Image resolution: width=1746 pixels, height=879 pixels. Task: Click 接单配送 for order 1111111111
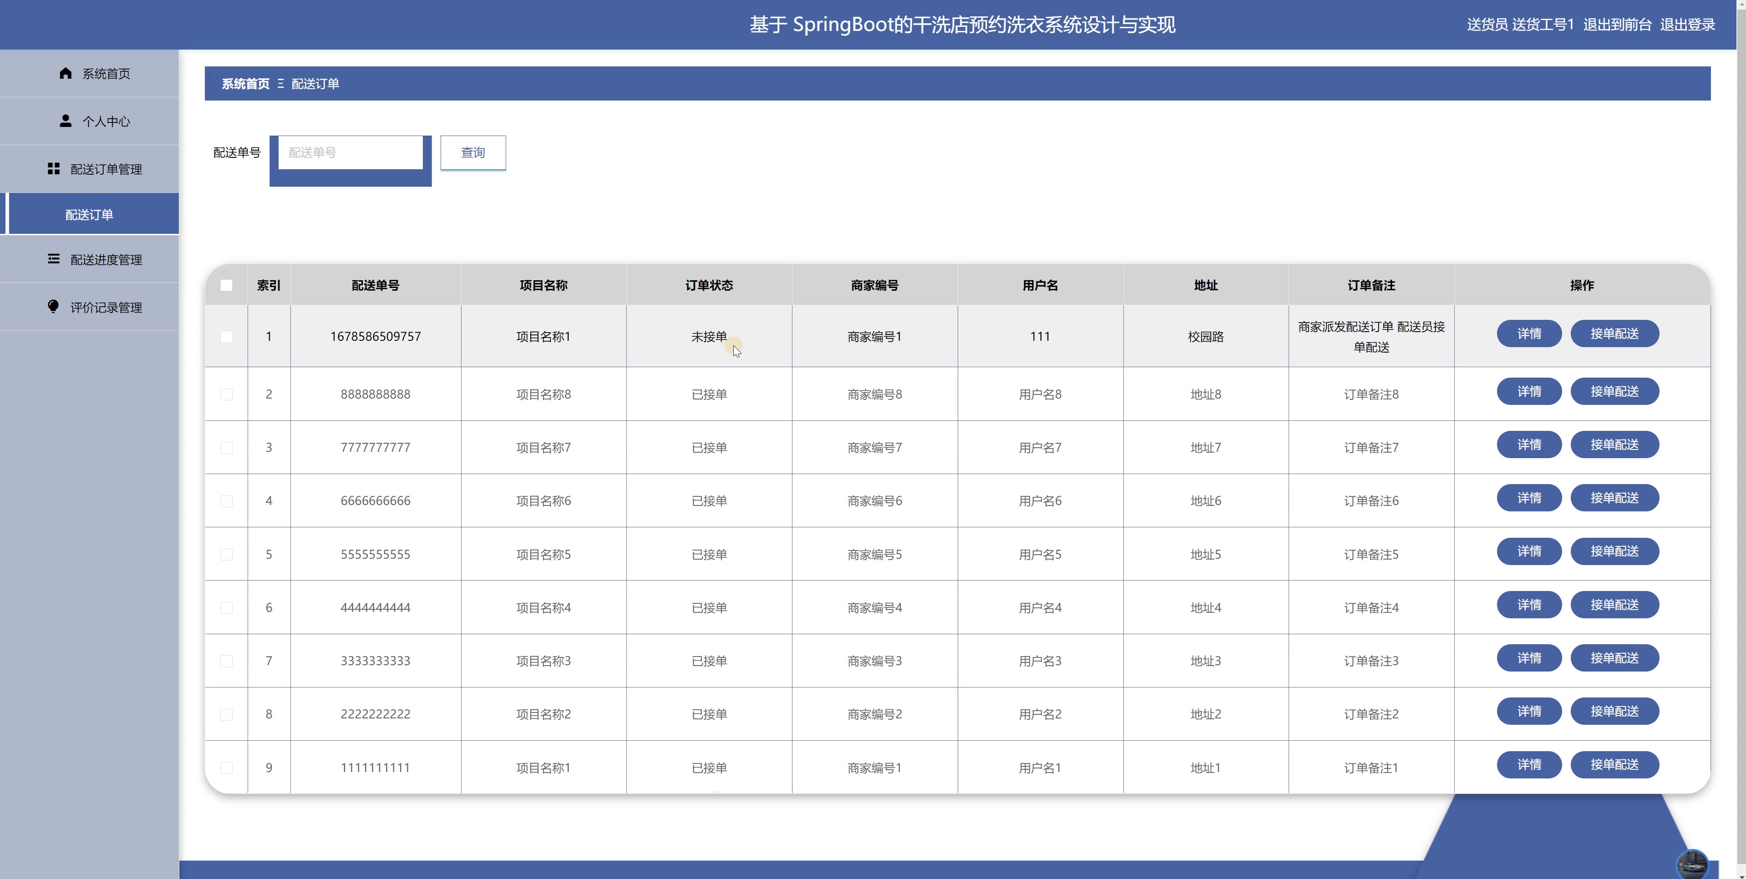click(x=1614, y=764)
